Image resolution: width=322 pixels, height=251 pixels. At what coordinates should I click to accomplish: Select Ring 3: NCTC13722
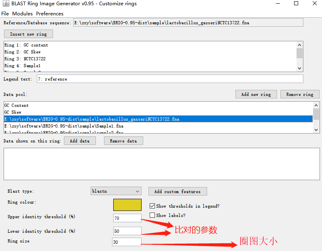point(25,59)
